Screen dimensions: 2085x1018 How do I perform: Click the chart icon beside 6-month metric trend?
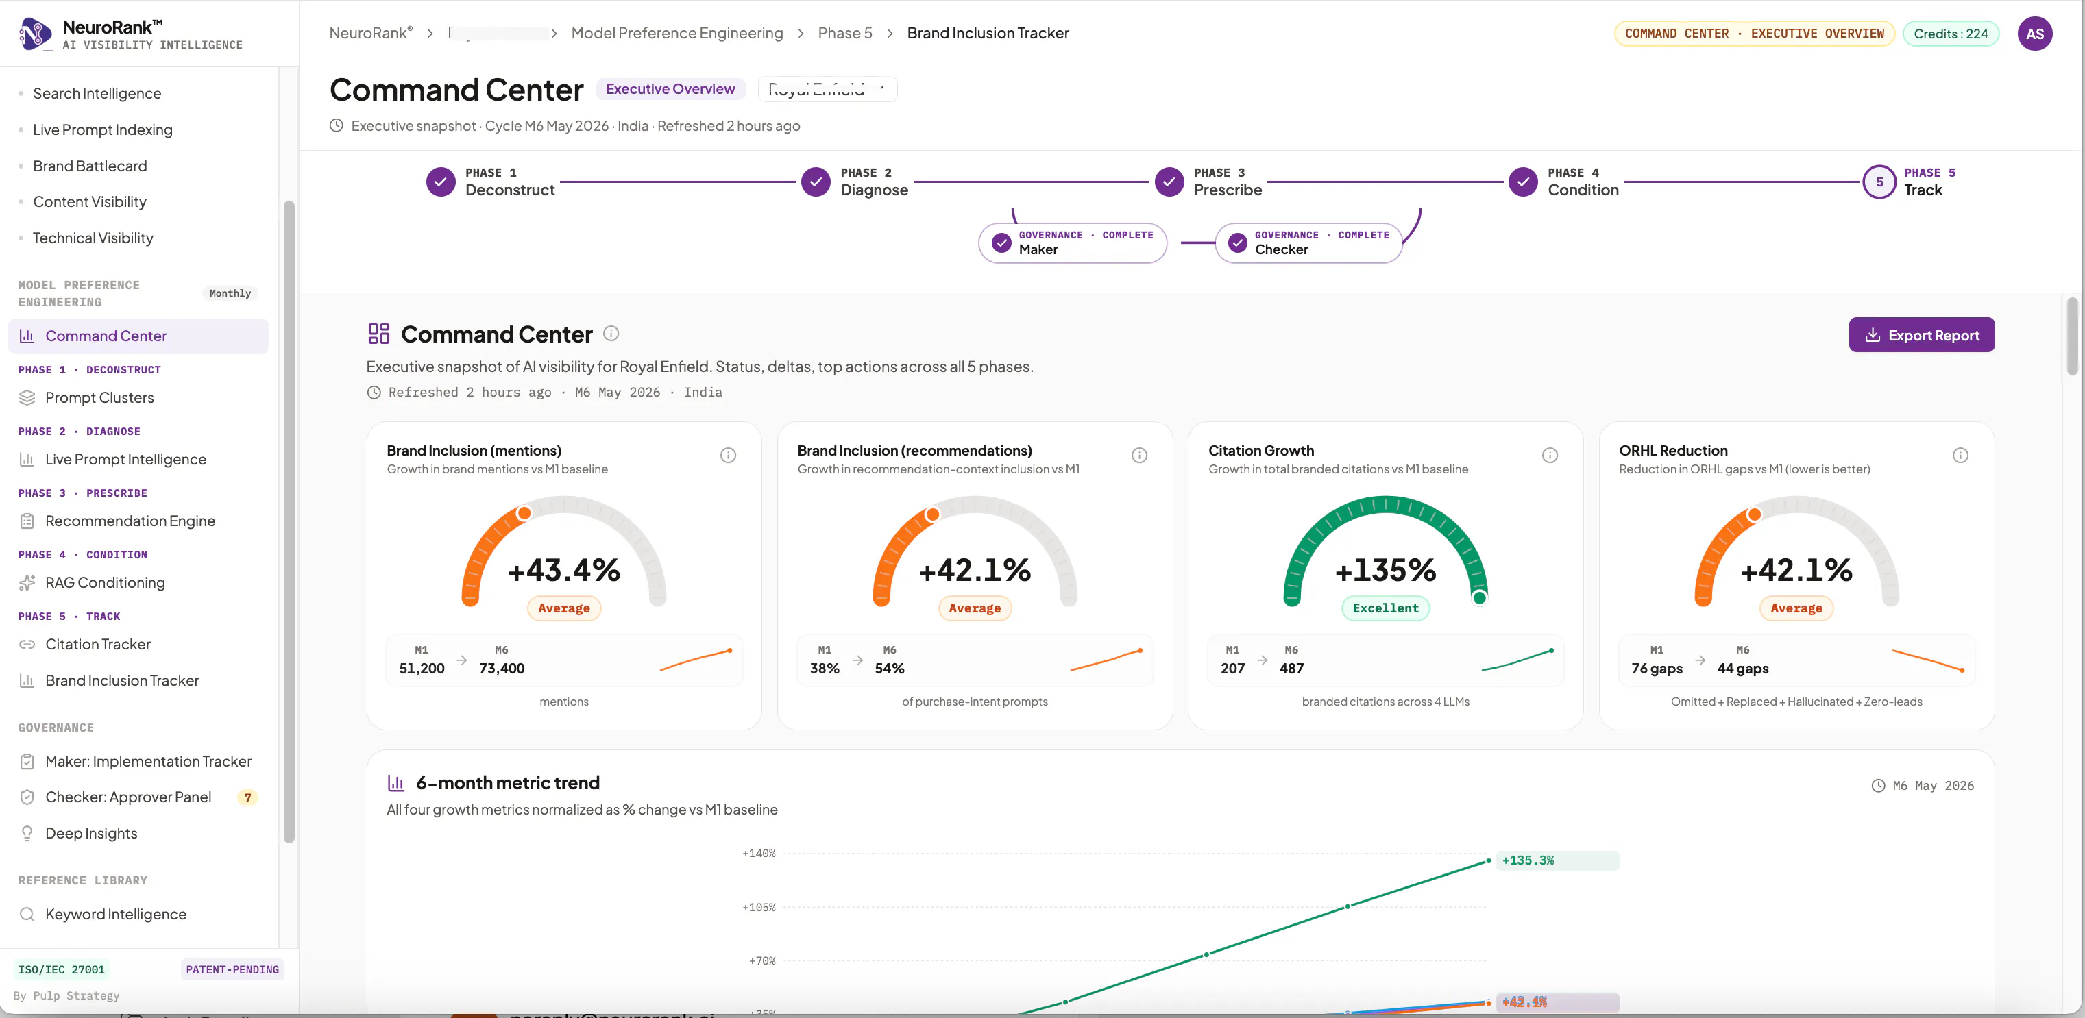pos(395,783)
